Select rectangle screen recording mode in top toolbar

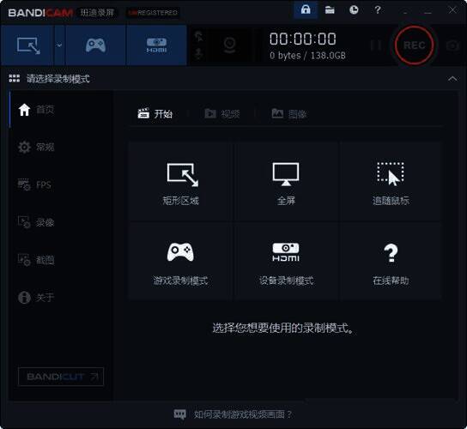(x=27, y=45)
